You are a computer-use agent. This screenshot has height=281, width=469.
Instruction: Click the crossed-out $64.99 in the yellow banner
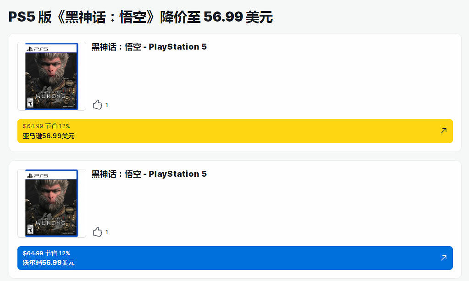[x=33, y=126]
